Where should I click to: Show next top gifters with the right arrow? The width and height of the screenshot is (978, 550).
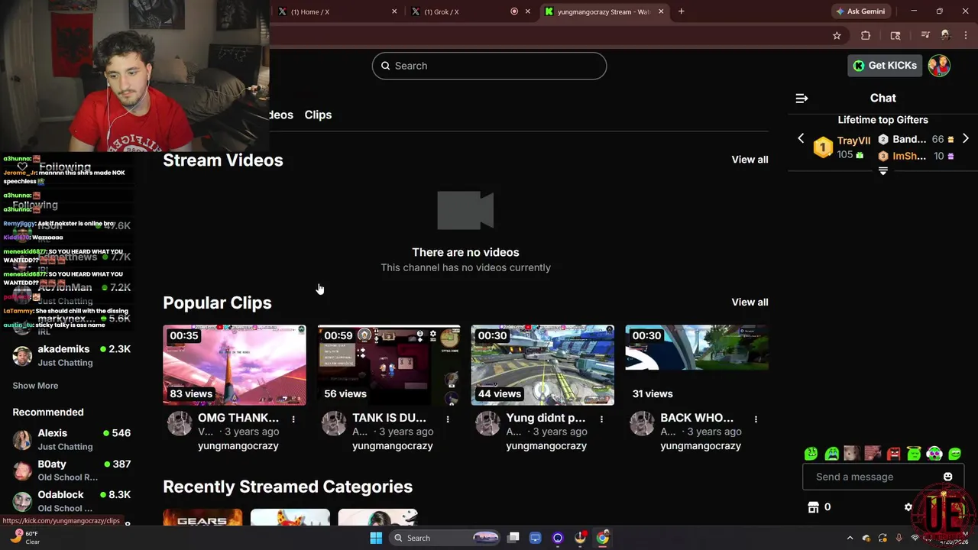965,139
